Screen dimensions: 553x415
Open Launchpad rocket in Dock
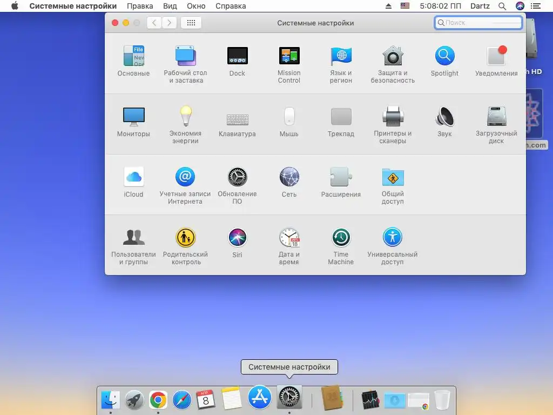pos(134,399)
